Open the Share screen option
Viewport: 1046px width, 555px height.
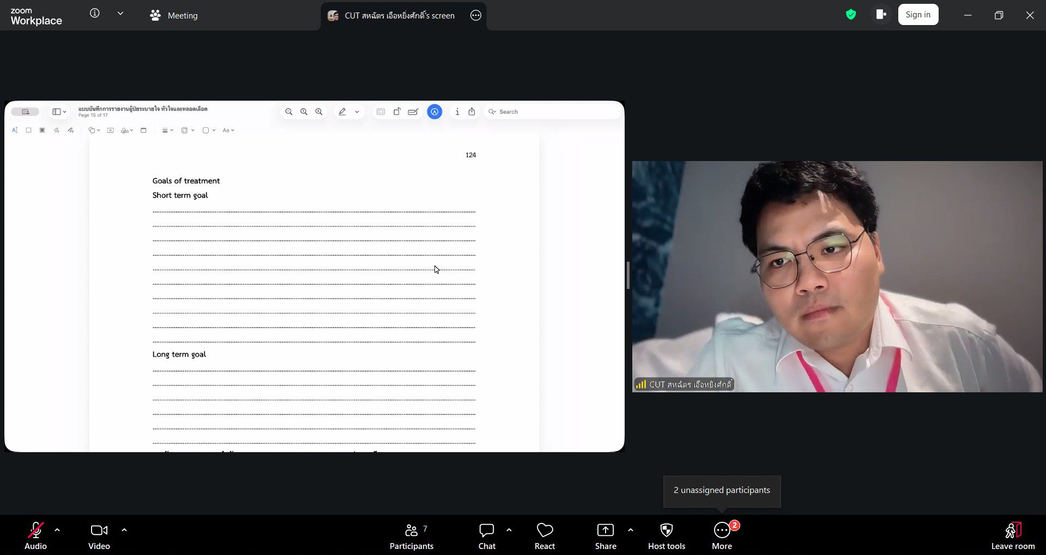pos(605,536)
